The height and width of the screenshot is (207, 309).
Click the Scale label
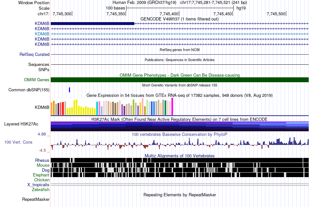tap(44, 8)
